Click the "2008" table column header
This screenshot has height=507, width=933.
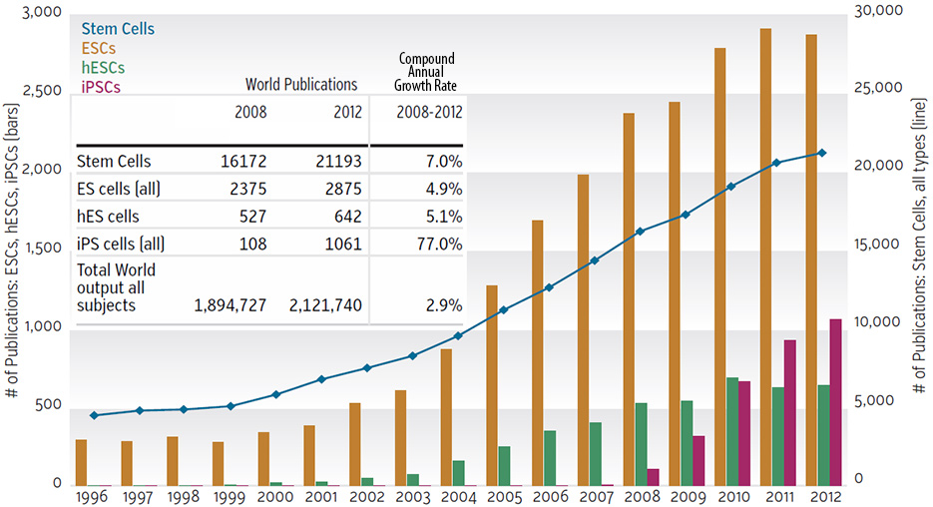click(x=250, y=112)
